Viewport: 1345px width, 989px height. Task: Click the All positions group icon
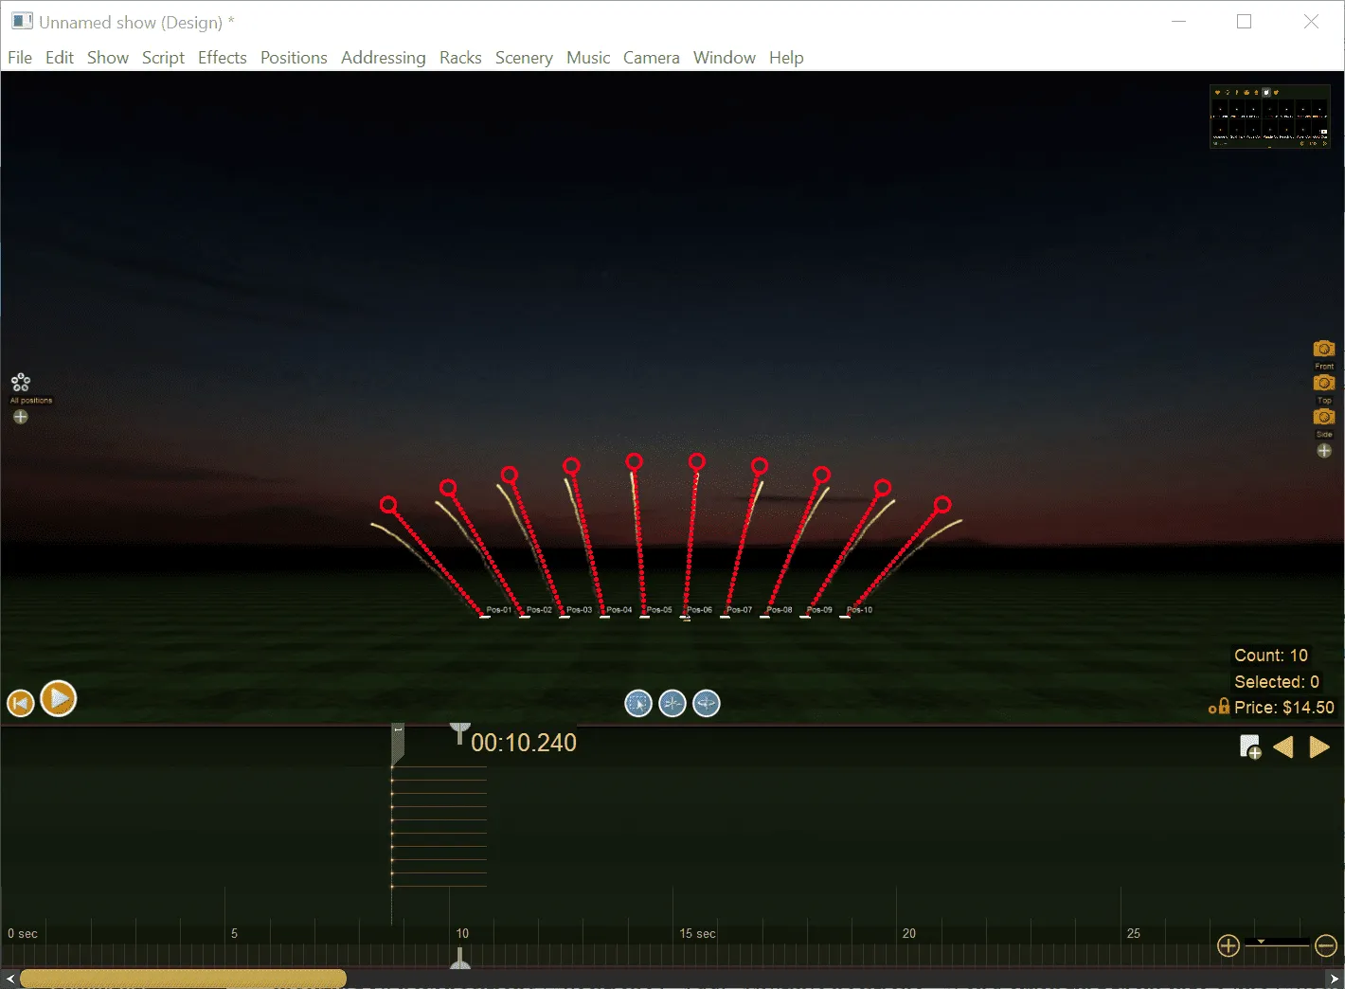pos(21,383)
